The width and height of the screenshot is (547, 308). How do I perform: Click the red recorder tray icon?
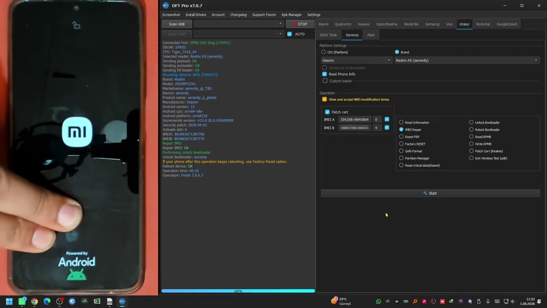click(x=442, y=302)
